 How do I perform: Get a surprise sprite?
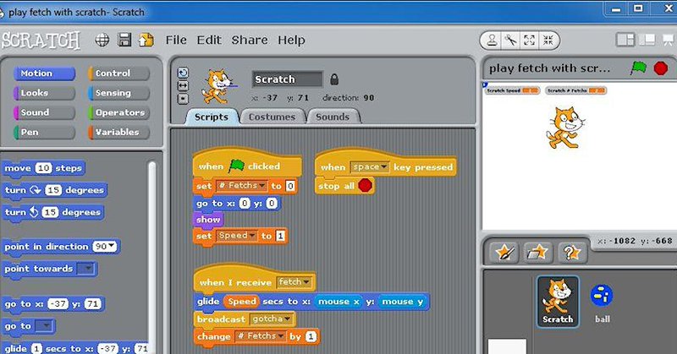point(572,253)
